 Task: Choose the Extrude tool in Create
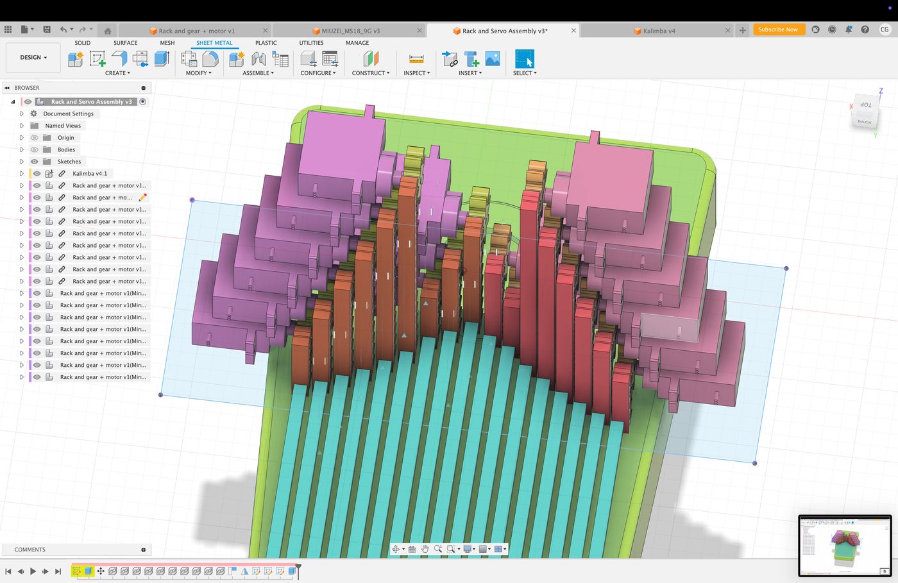tap(162, 59)
